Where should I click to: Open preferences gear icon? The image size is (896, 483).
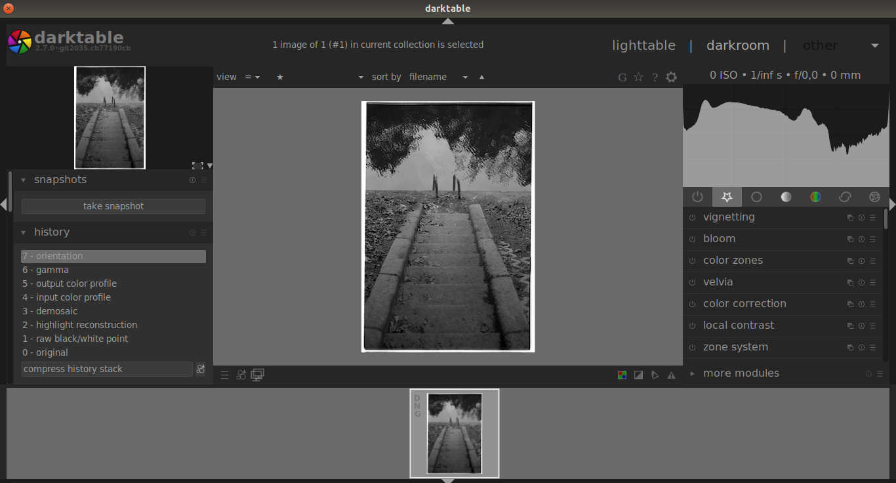point(671,77)
